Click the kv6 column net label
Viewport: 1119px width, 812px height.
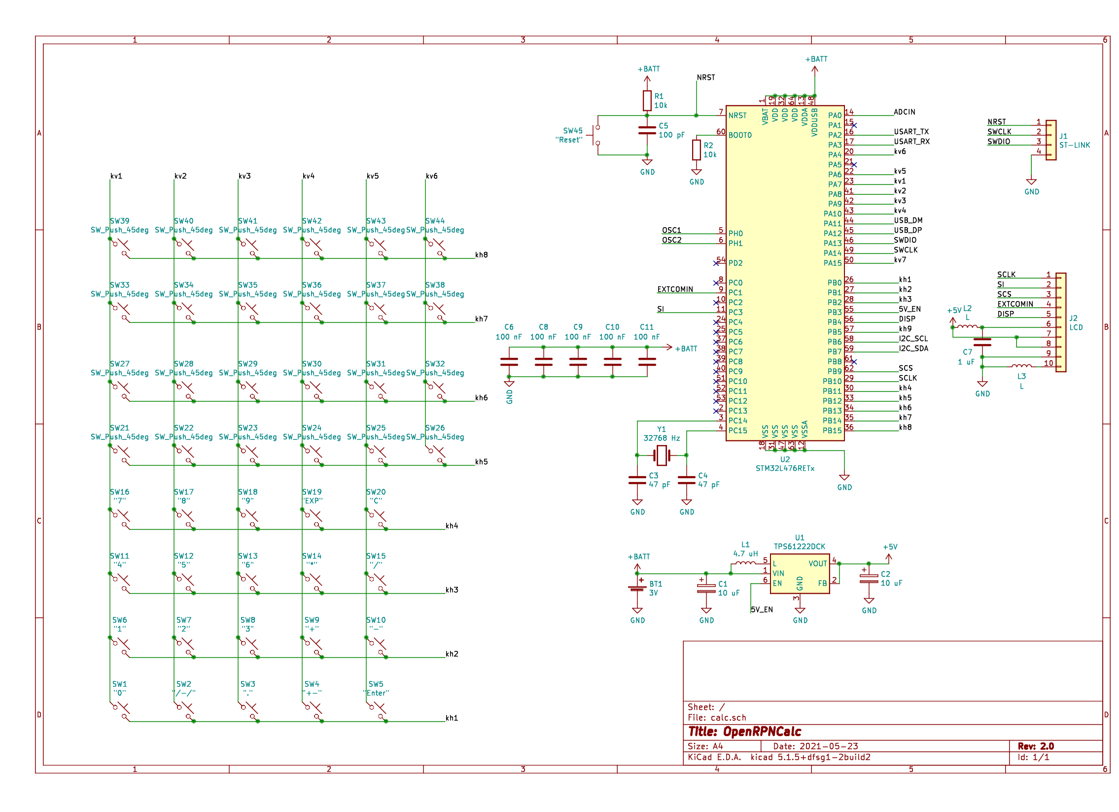click(x=431, y=176)
